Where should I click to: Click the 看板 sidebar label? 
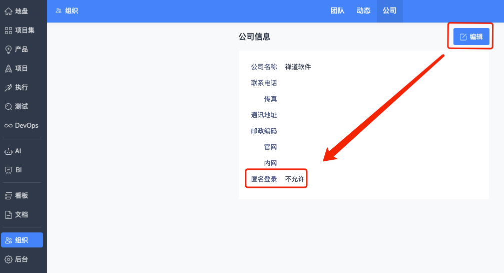pos(22,195)
